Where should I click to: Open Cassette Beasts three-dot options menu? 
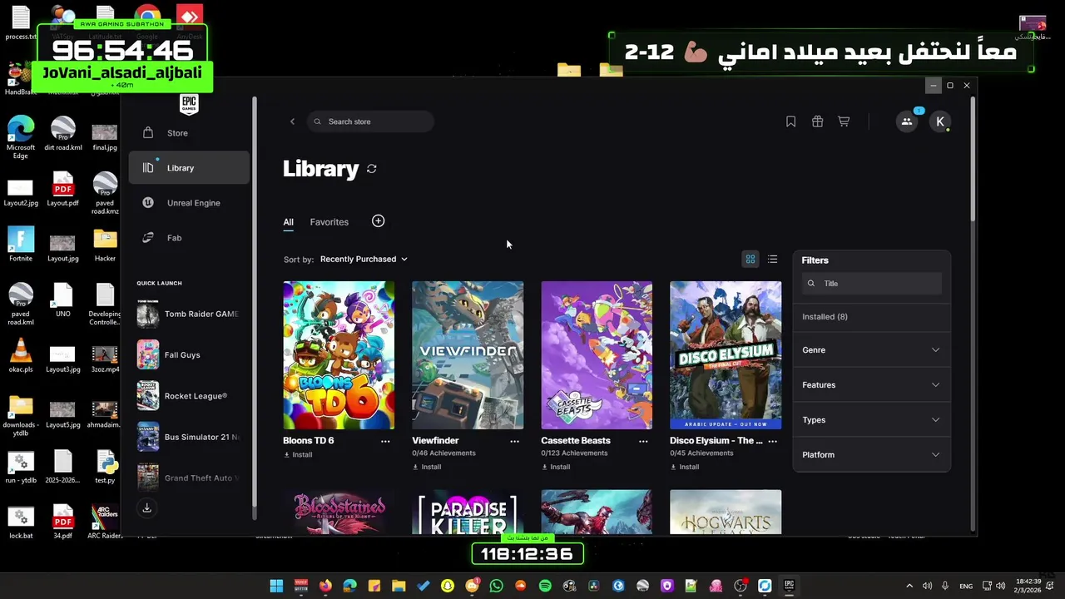[x=643, y=441]
